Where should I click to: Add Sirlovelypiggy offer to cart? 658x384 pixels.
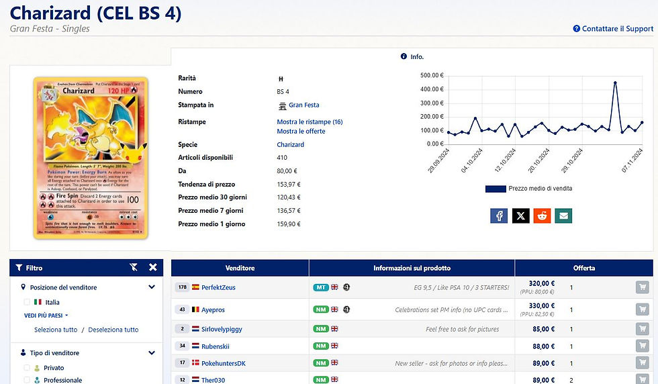(x=642, y=329)
